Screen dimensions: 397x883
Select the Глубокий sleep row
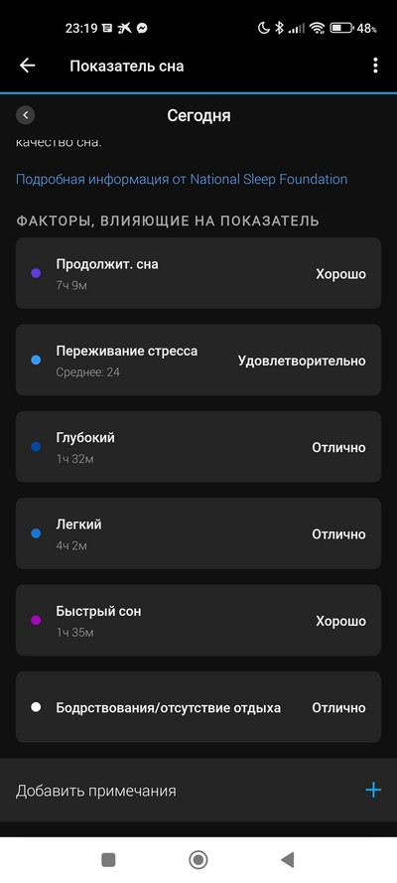198,447
